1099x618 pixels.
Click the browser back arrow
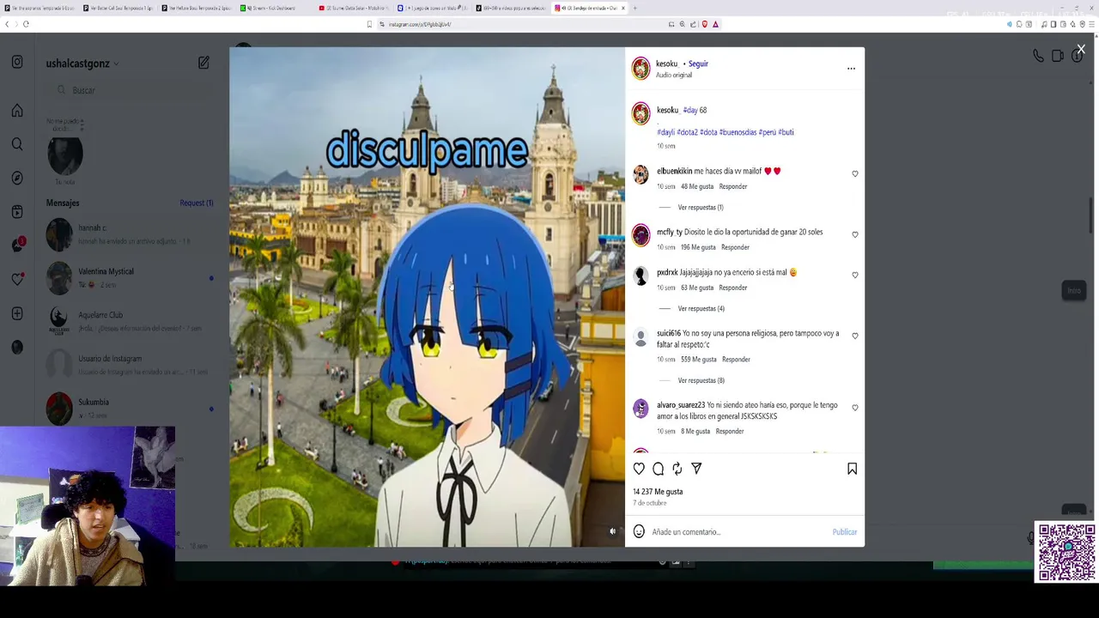[x=7, y=24]
